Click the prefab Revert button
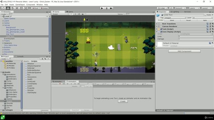 pyautogui.click(x=189, y=20)
